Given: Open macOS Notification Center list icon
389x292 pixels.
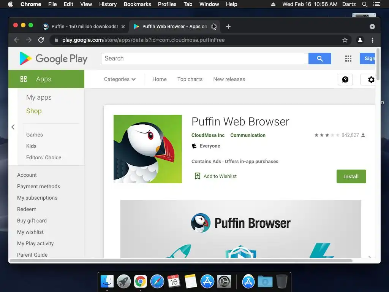Looking at the screenshot, I should click(376, 4).
